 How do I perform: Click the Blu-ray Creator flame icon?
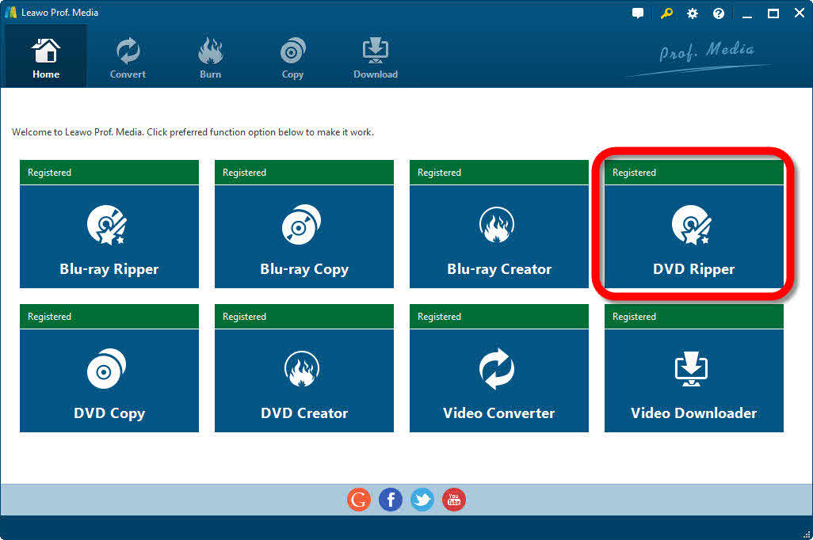coord(497,225)
